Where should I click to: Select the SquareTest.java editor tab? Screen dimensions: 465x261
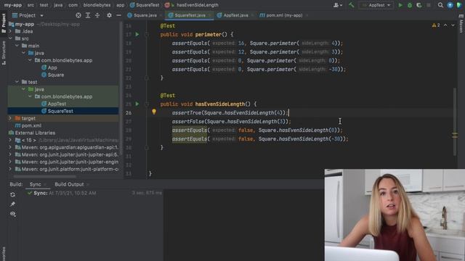190,15
